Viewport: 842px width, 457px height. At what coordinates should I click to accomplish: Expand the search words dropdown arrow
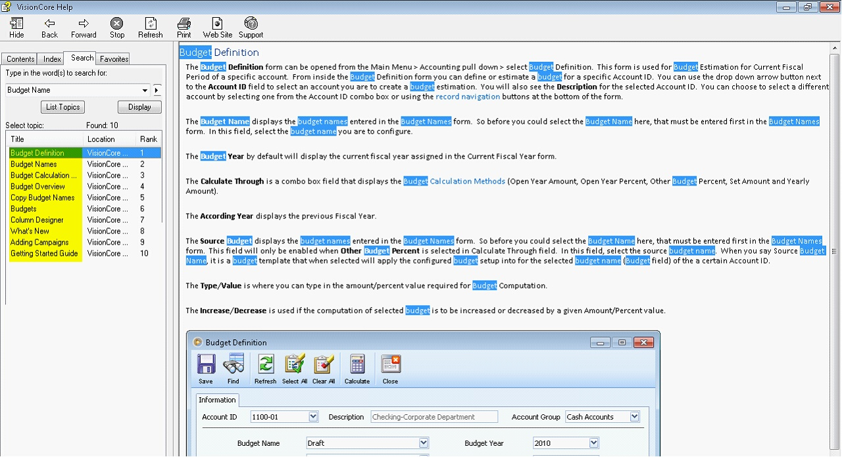pyautogui.click(x=145, y=90)
